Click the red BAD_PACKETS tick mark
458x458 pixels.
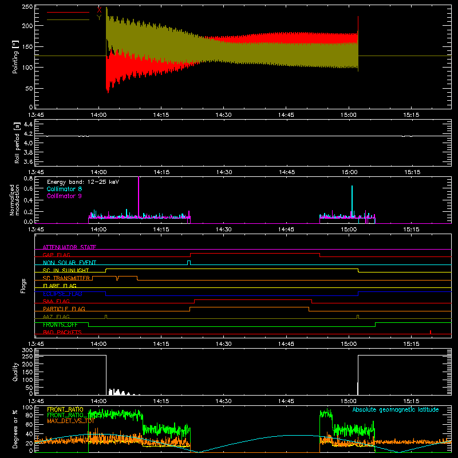pos(431,332)
